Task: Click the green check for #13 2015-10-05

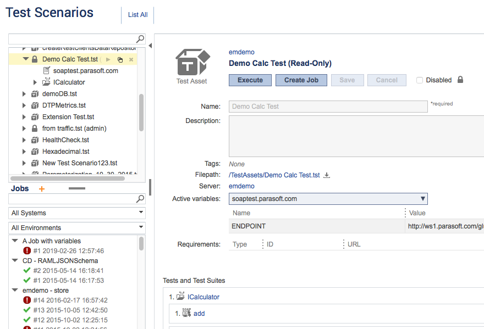Action: 27,310
